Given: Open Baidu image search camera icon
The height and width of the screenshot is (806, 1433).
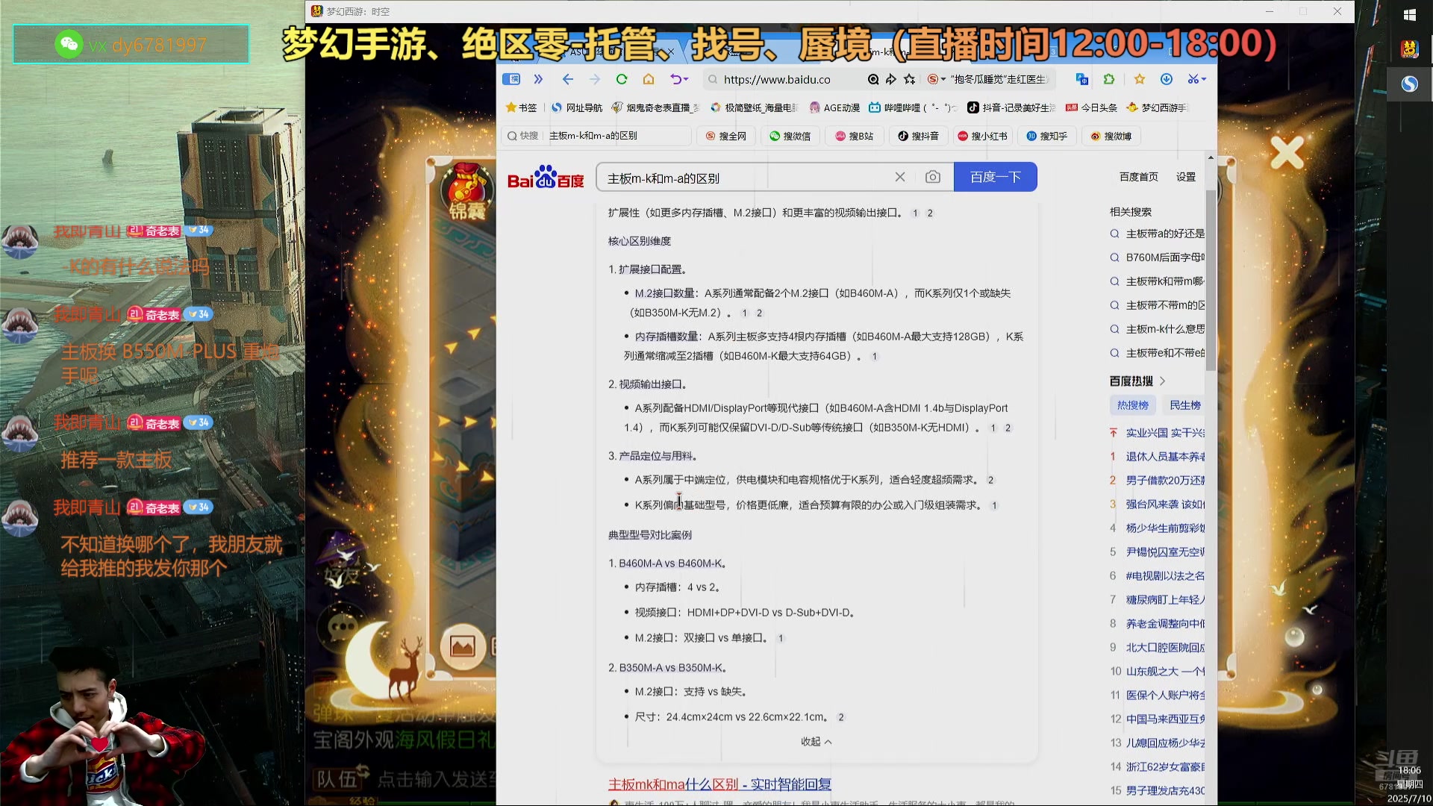Looking at the screenshot, I should 933,177.
